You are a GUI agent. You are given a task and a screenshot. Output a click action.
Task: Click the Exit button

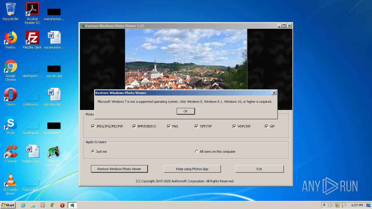click(x=259, y=169)
